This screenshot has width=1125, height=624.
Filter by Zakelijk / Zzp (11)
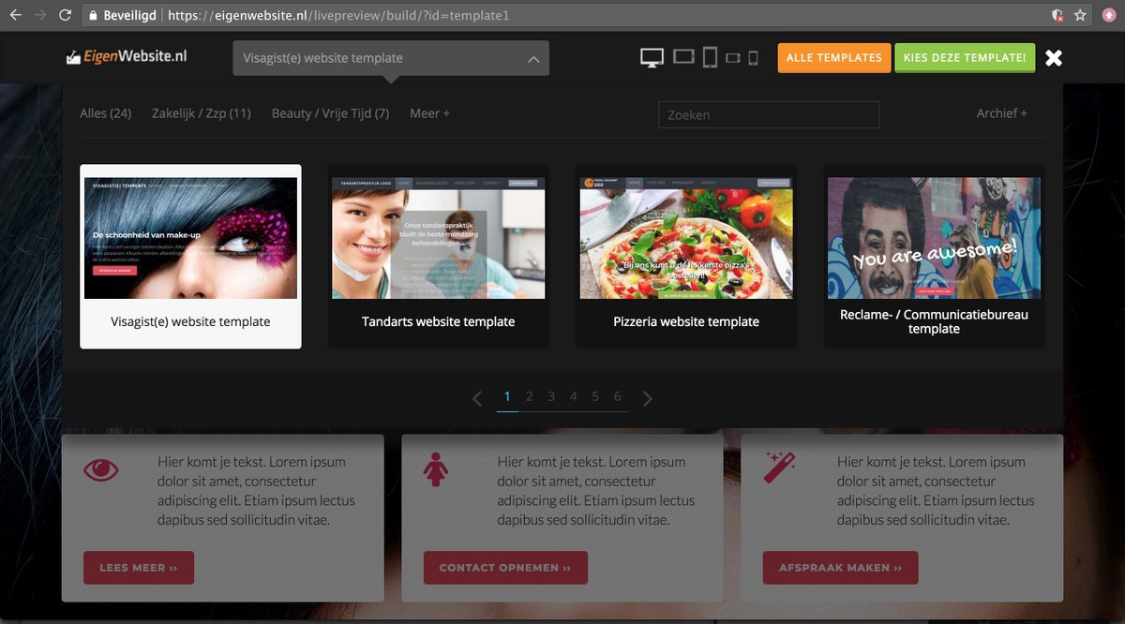202,113
